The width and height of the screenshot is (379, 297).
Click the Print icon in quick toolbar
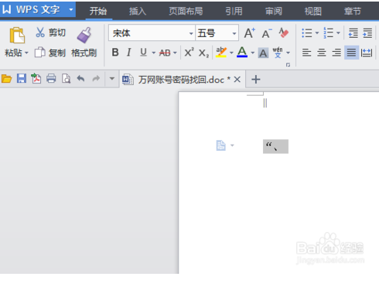tap(51, 78)
